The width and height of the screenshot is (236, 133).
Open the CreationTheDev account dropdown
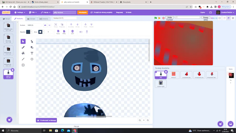[x=225, y=12]
